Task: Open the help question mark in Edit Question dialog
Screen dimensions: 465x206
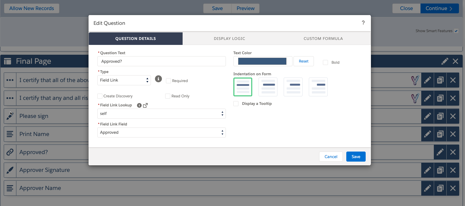Action: pyautogui.click(x=363, y=23)
